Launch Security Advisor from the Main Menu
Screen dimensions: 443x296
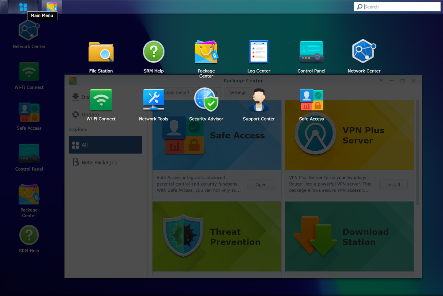[206, 100]
